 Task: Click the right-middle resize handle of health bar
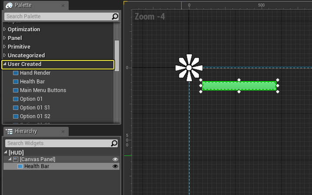pyautogui.click(x=278, y=86)
